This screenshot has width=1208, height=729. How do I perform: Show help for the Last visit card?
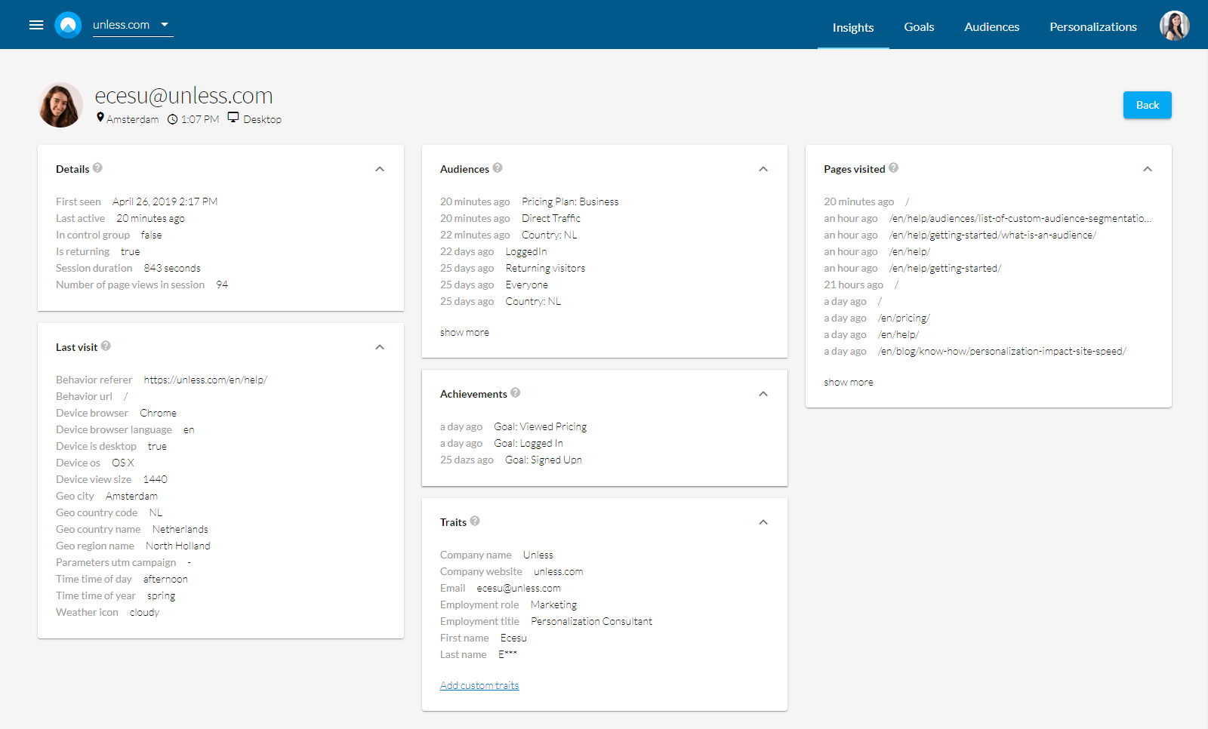pos(106,346)
